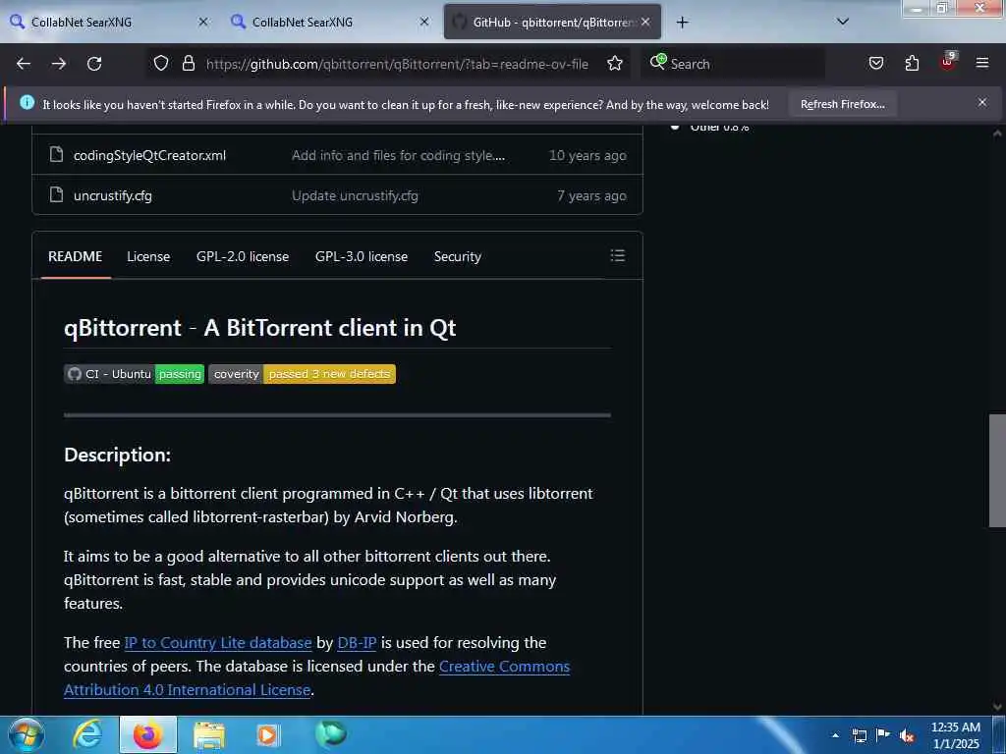Open a new browser tab
This screenshot has width=1006, height=754.
[682, 23]
